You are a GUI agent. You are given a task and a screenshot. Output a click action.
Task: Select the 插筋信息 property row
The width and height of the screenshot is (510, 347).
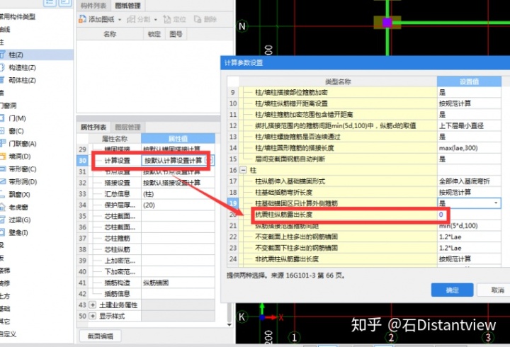pyautogui.click(x=146, y=294)
